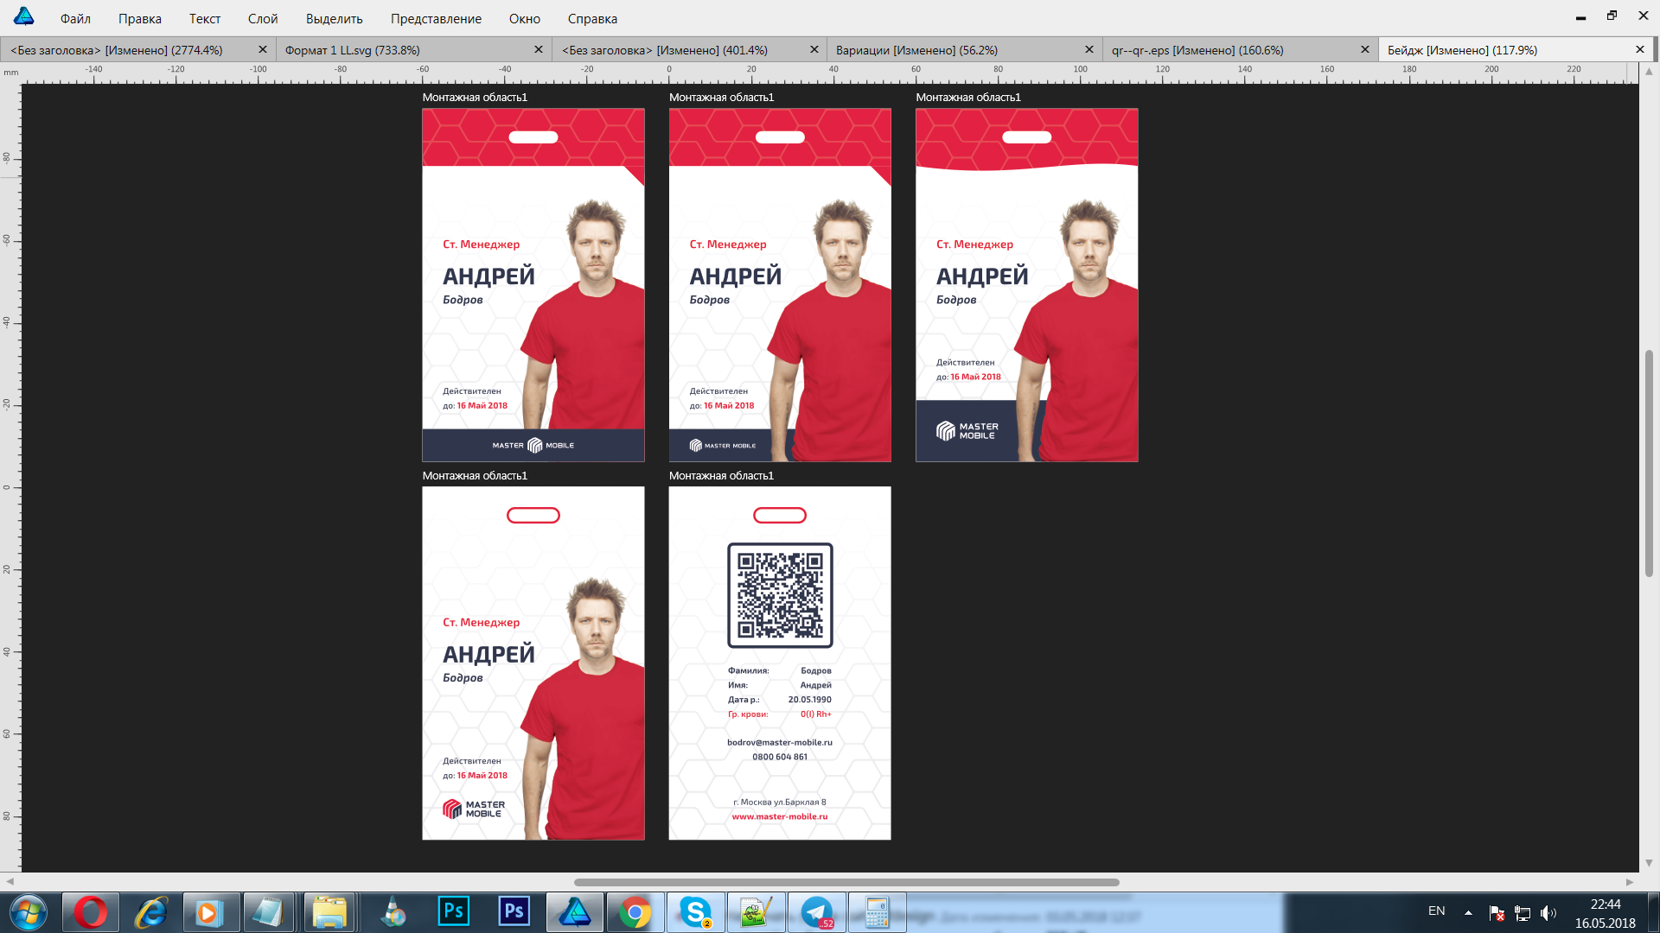Click the horizontal scrollbar thumb
1660x933 pixels.
point(846,882)
